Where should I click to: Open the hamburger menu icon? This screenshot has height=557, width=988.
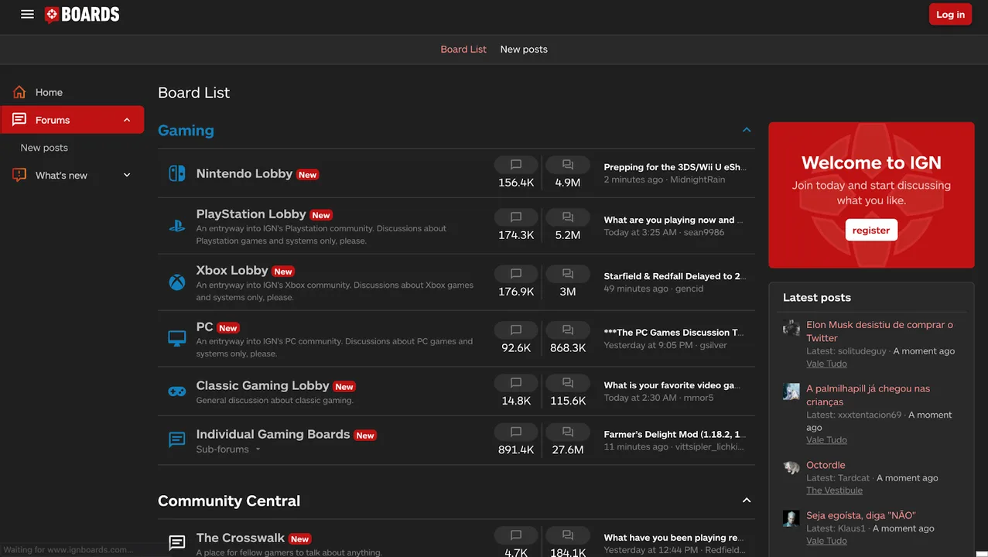[x=27, y=14]
